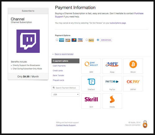Screen dimensions: 155x135
Task: Open the E-payment options category
Action: (65, 61)
